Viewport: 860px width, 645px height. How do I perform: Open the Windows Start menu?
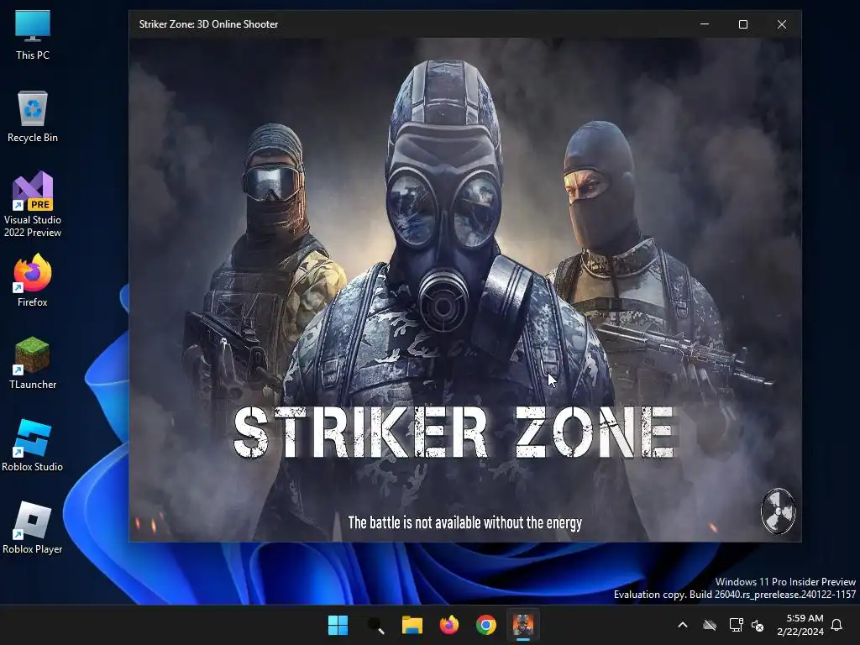tap(338, 625)
